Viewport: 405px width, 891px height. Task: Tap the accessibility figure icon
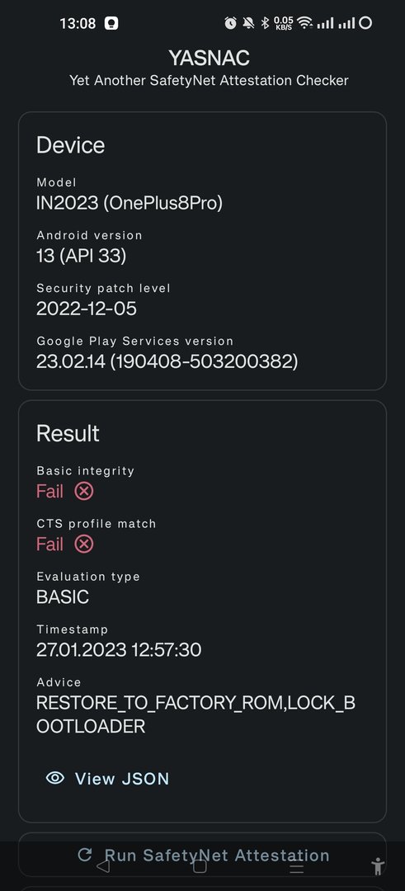coord(377,867)
